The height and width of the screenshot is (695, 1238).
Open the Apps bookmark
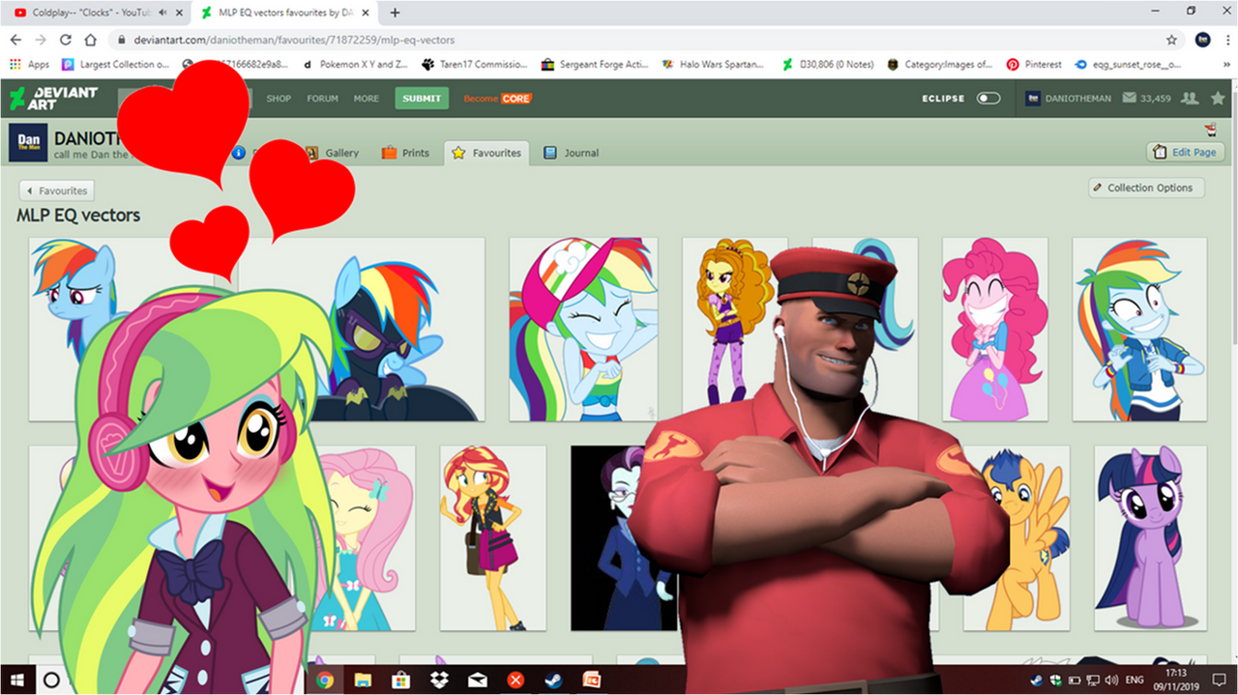tap(29, 65)
